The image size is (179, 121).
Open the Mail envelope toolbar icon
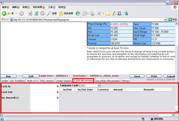[x=85, y=14]
